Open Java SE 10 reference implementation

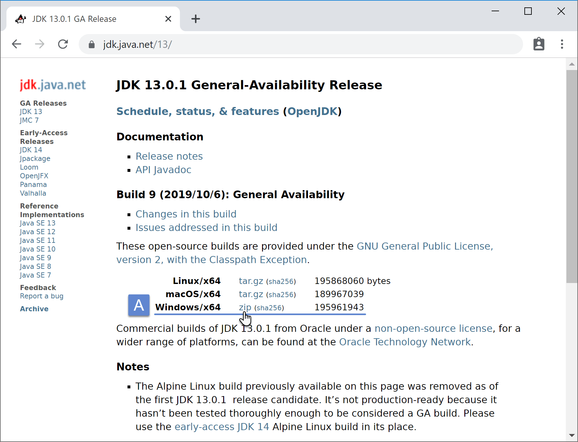point(38,249)
